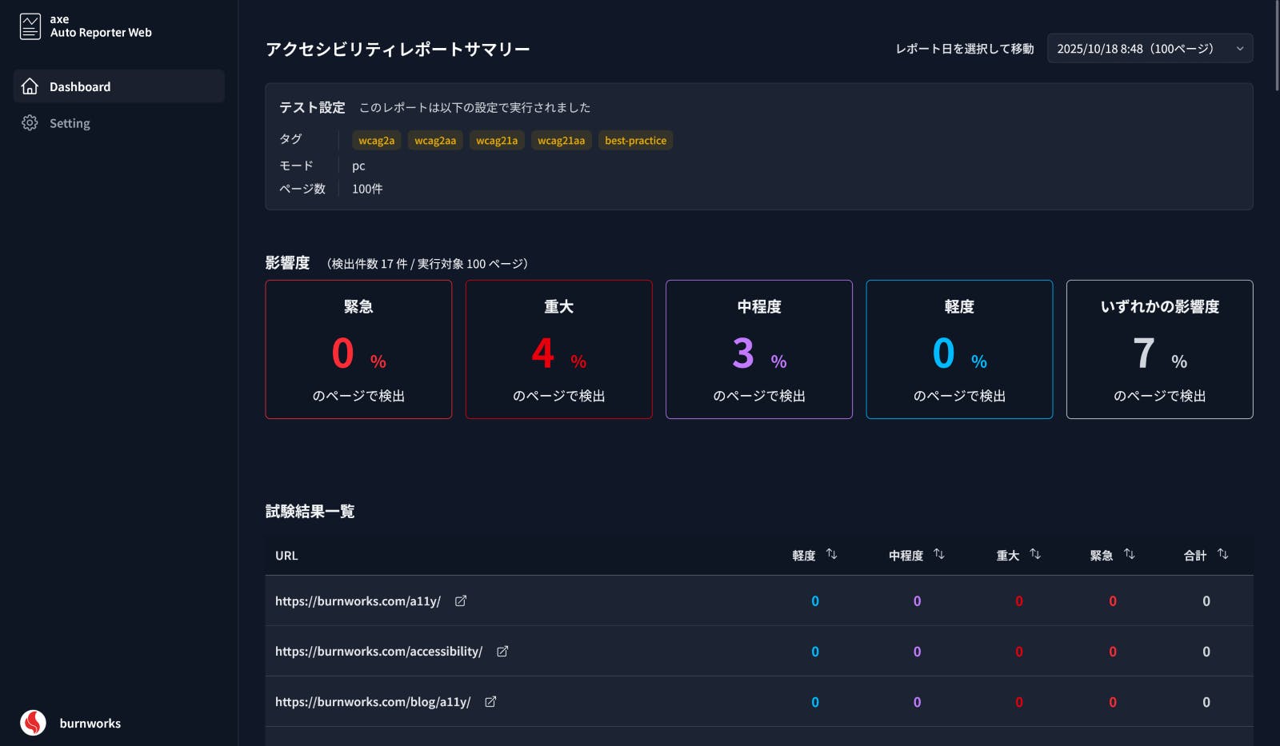
Task: Click the axe Auto Reporter Web logo icon
Action: coord(30,26)
